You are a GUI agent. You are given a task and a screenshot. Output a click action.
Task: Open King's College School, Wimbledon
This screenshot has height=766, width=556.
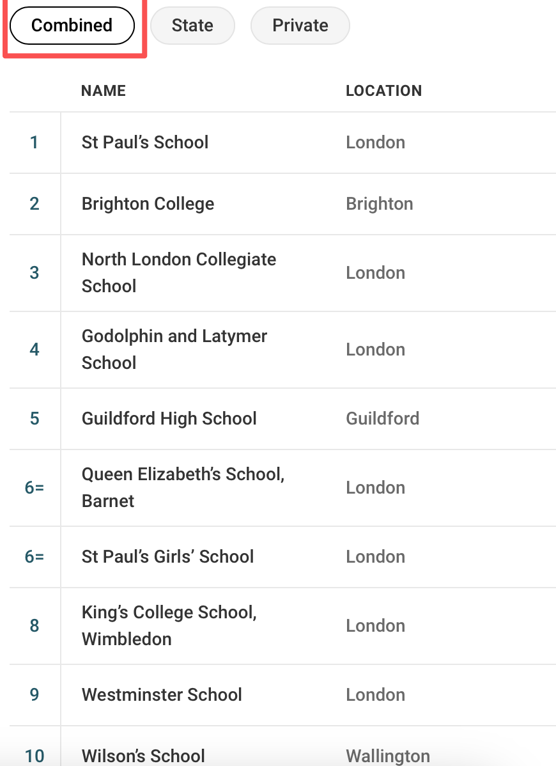tap(169, 625)
